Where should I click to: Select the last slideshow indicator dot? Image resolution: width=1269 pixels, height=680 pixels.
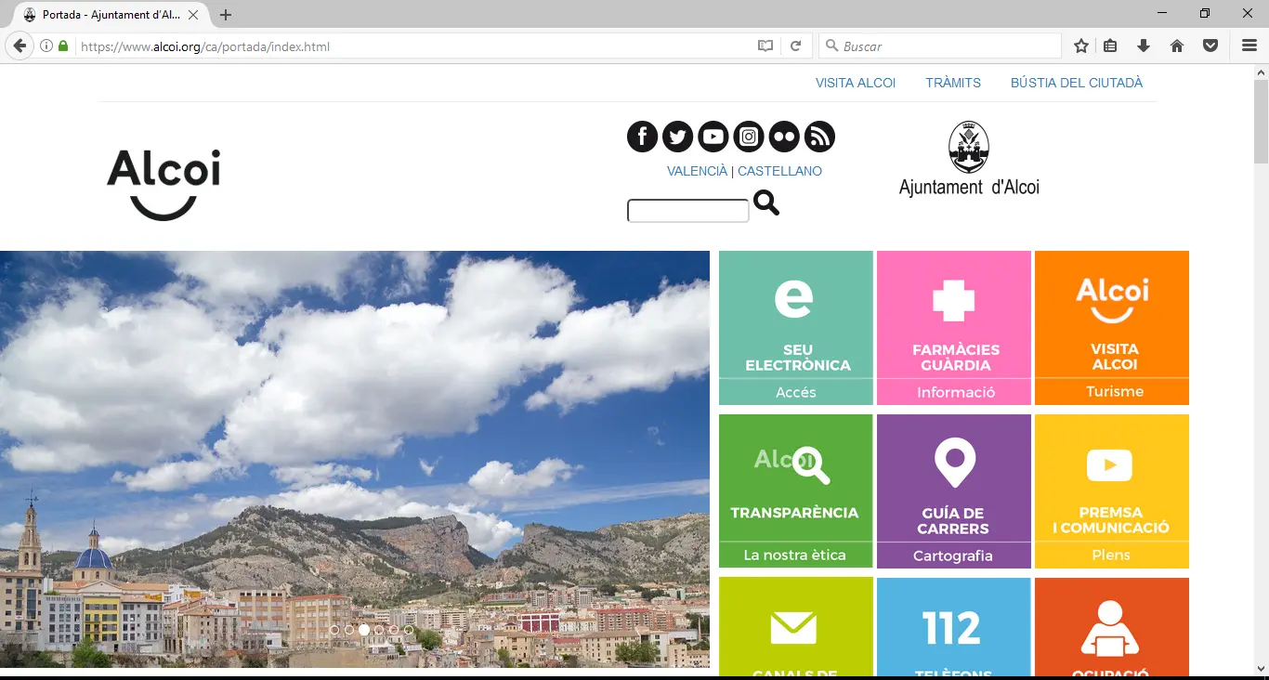click(409, 630)
